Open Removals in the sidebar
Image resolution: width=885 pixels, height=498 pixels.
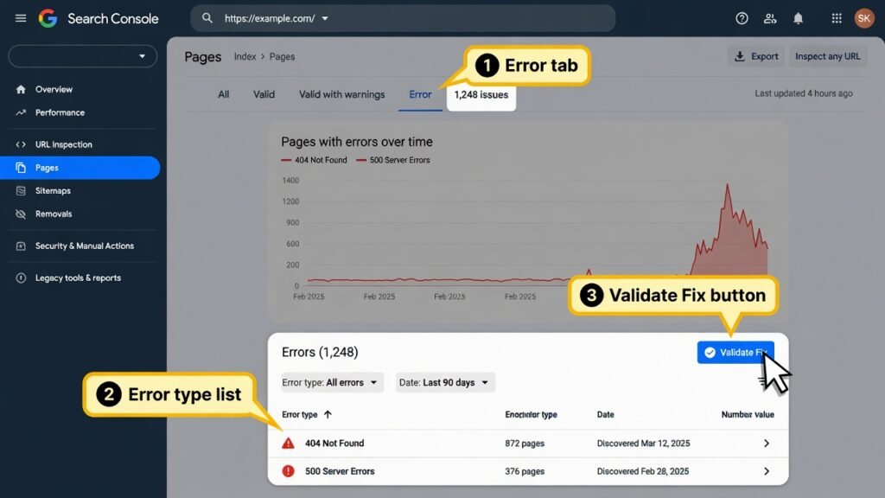point(54,214)
